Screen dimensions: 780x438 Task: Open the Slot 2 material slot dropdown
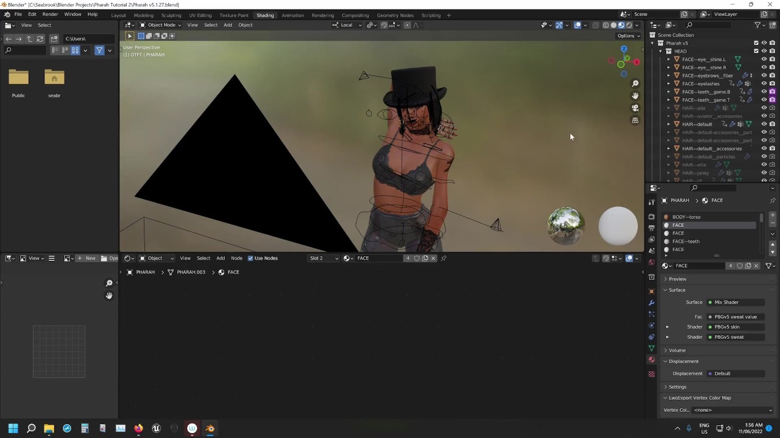pos(324,259)
